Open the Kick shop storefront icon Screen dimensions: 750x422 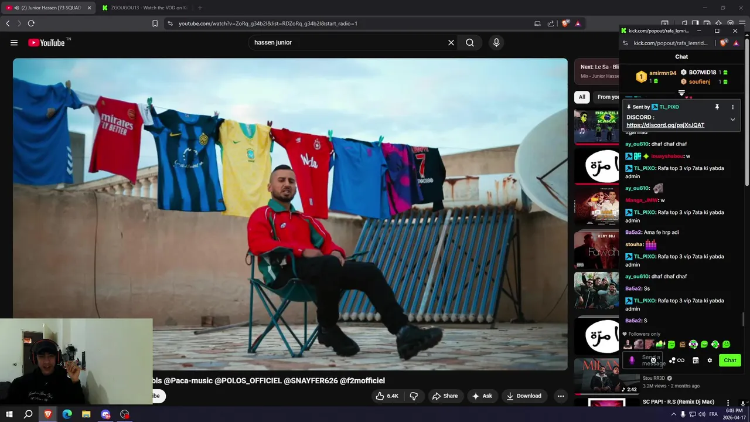click(696, 360)
